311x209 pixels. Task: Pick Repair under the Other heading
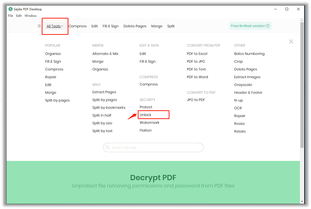tap(240, 116)
